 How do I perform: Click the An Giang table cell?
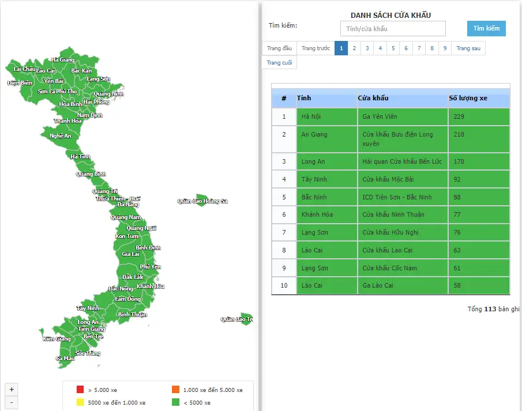(x=327, y=139)
